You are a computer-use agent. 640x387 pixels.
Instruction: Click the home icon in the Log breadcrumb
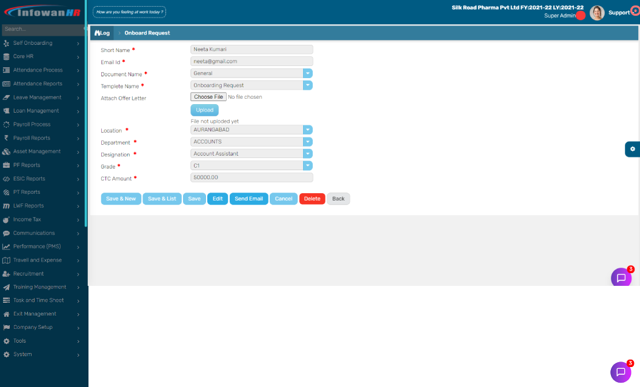point(96,32)
